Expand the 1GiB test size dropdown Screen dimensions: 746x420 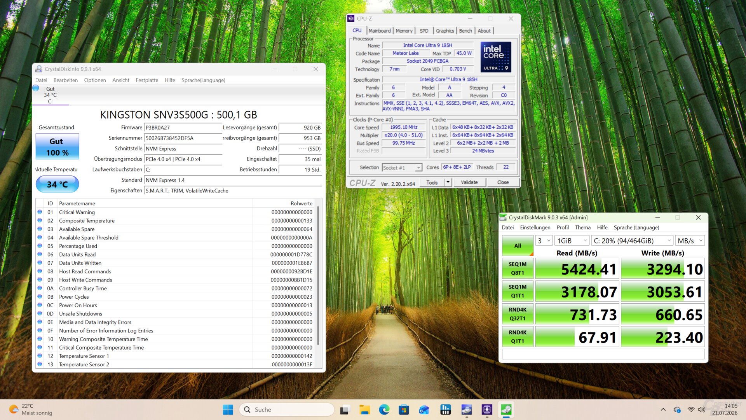tap(572, 241)
